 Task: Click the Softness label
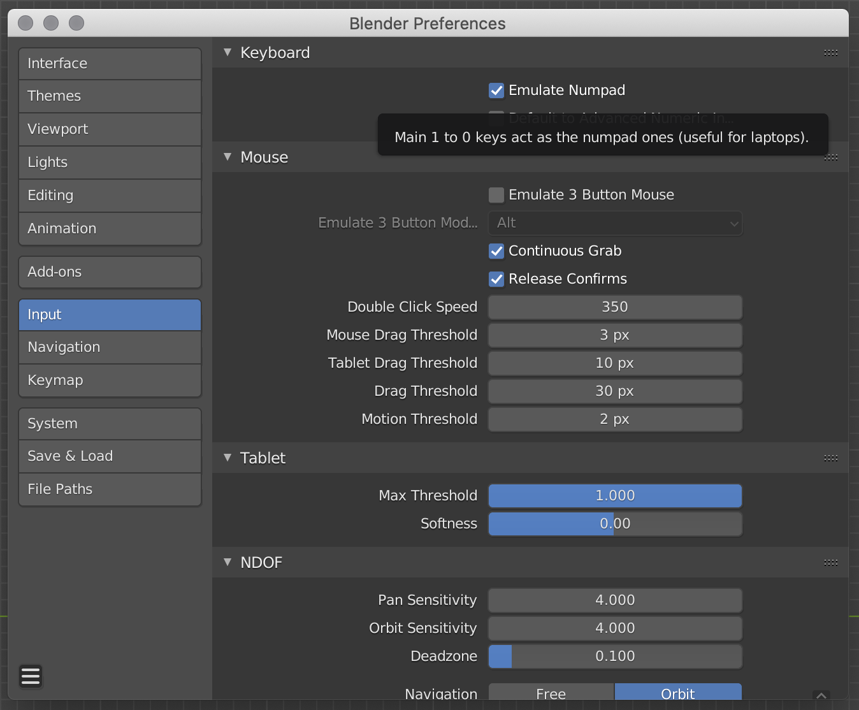point(449,524)
